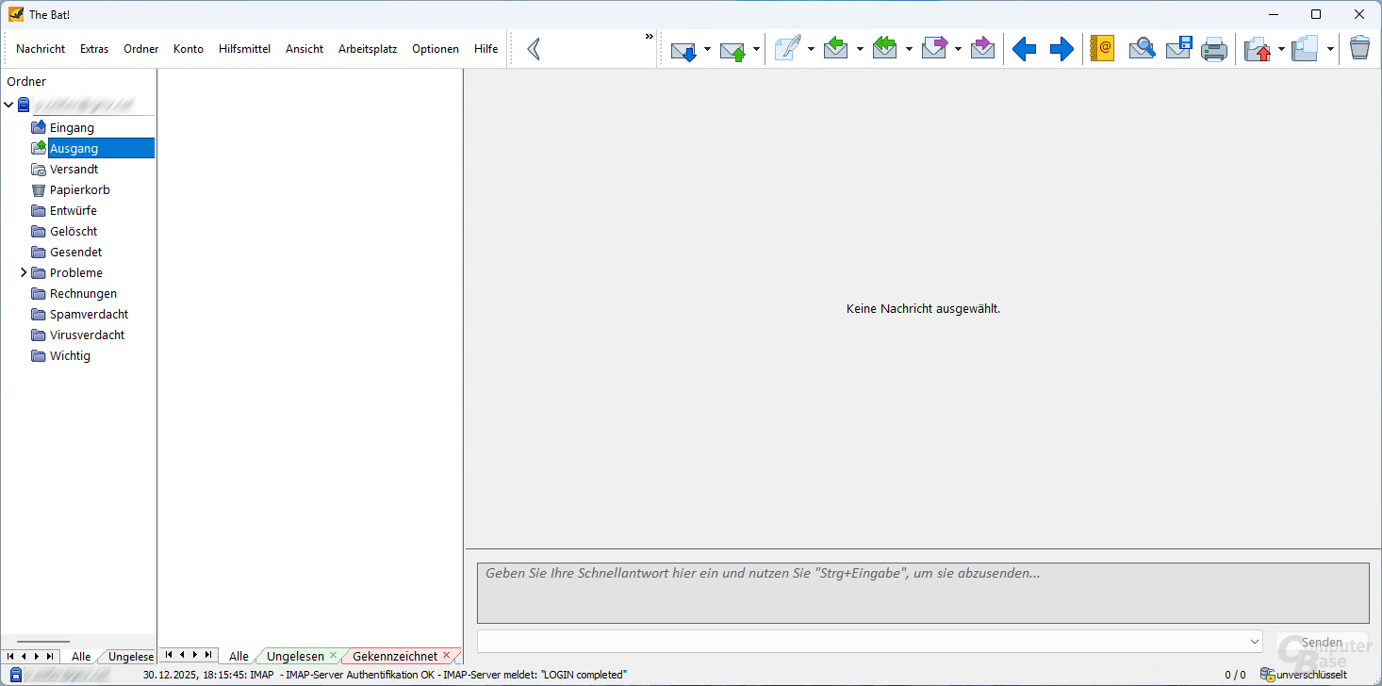The image size is (1382, 686).
Task: Open the address book icon
Action: (1100, 49)
